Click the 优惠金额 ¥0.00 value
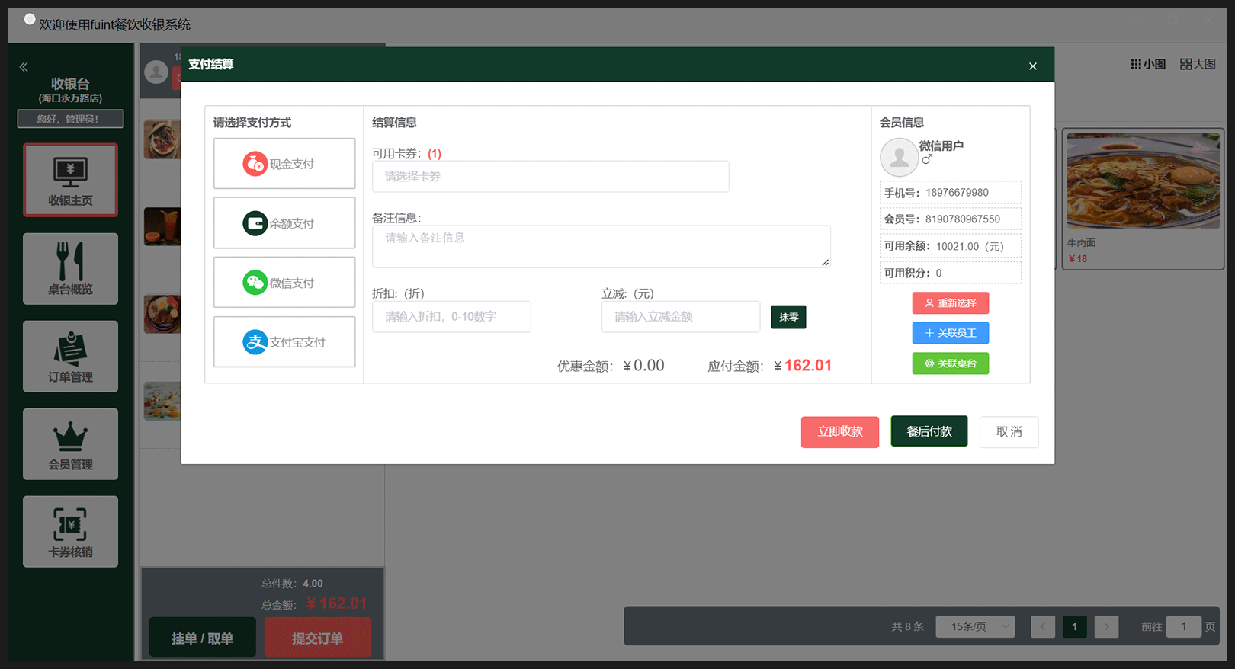 point(644,366)
